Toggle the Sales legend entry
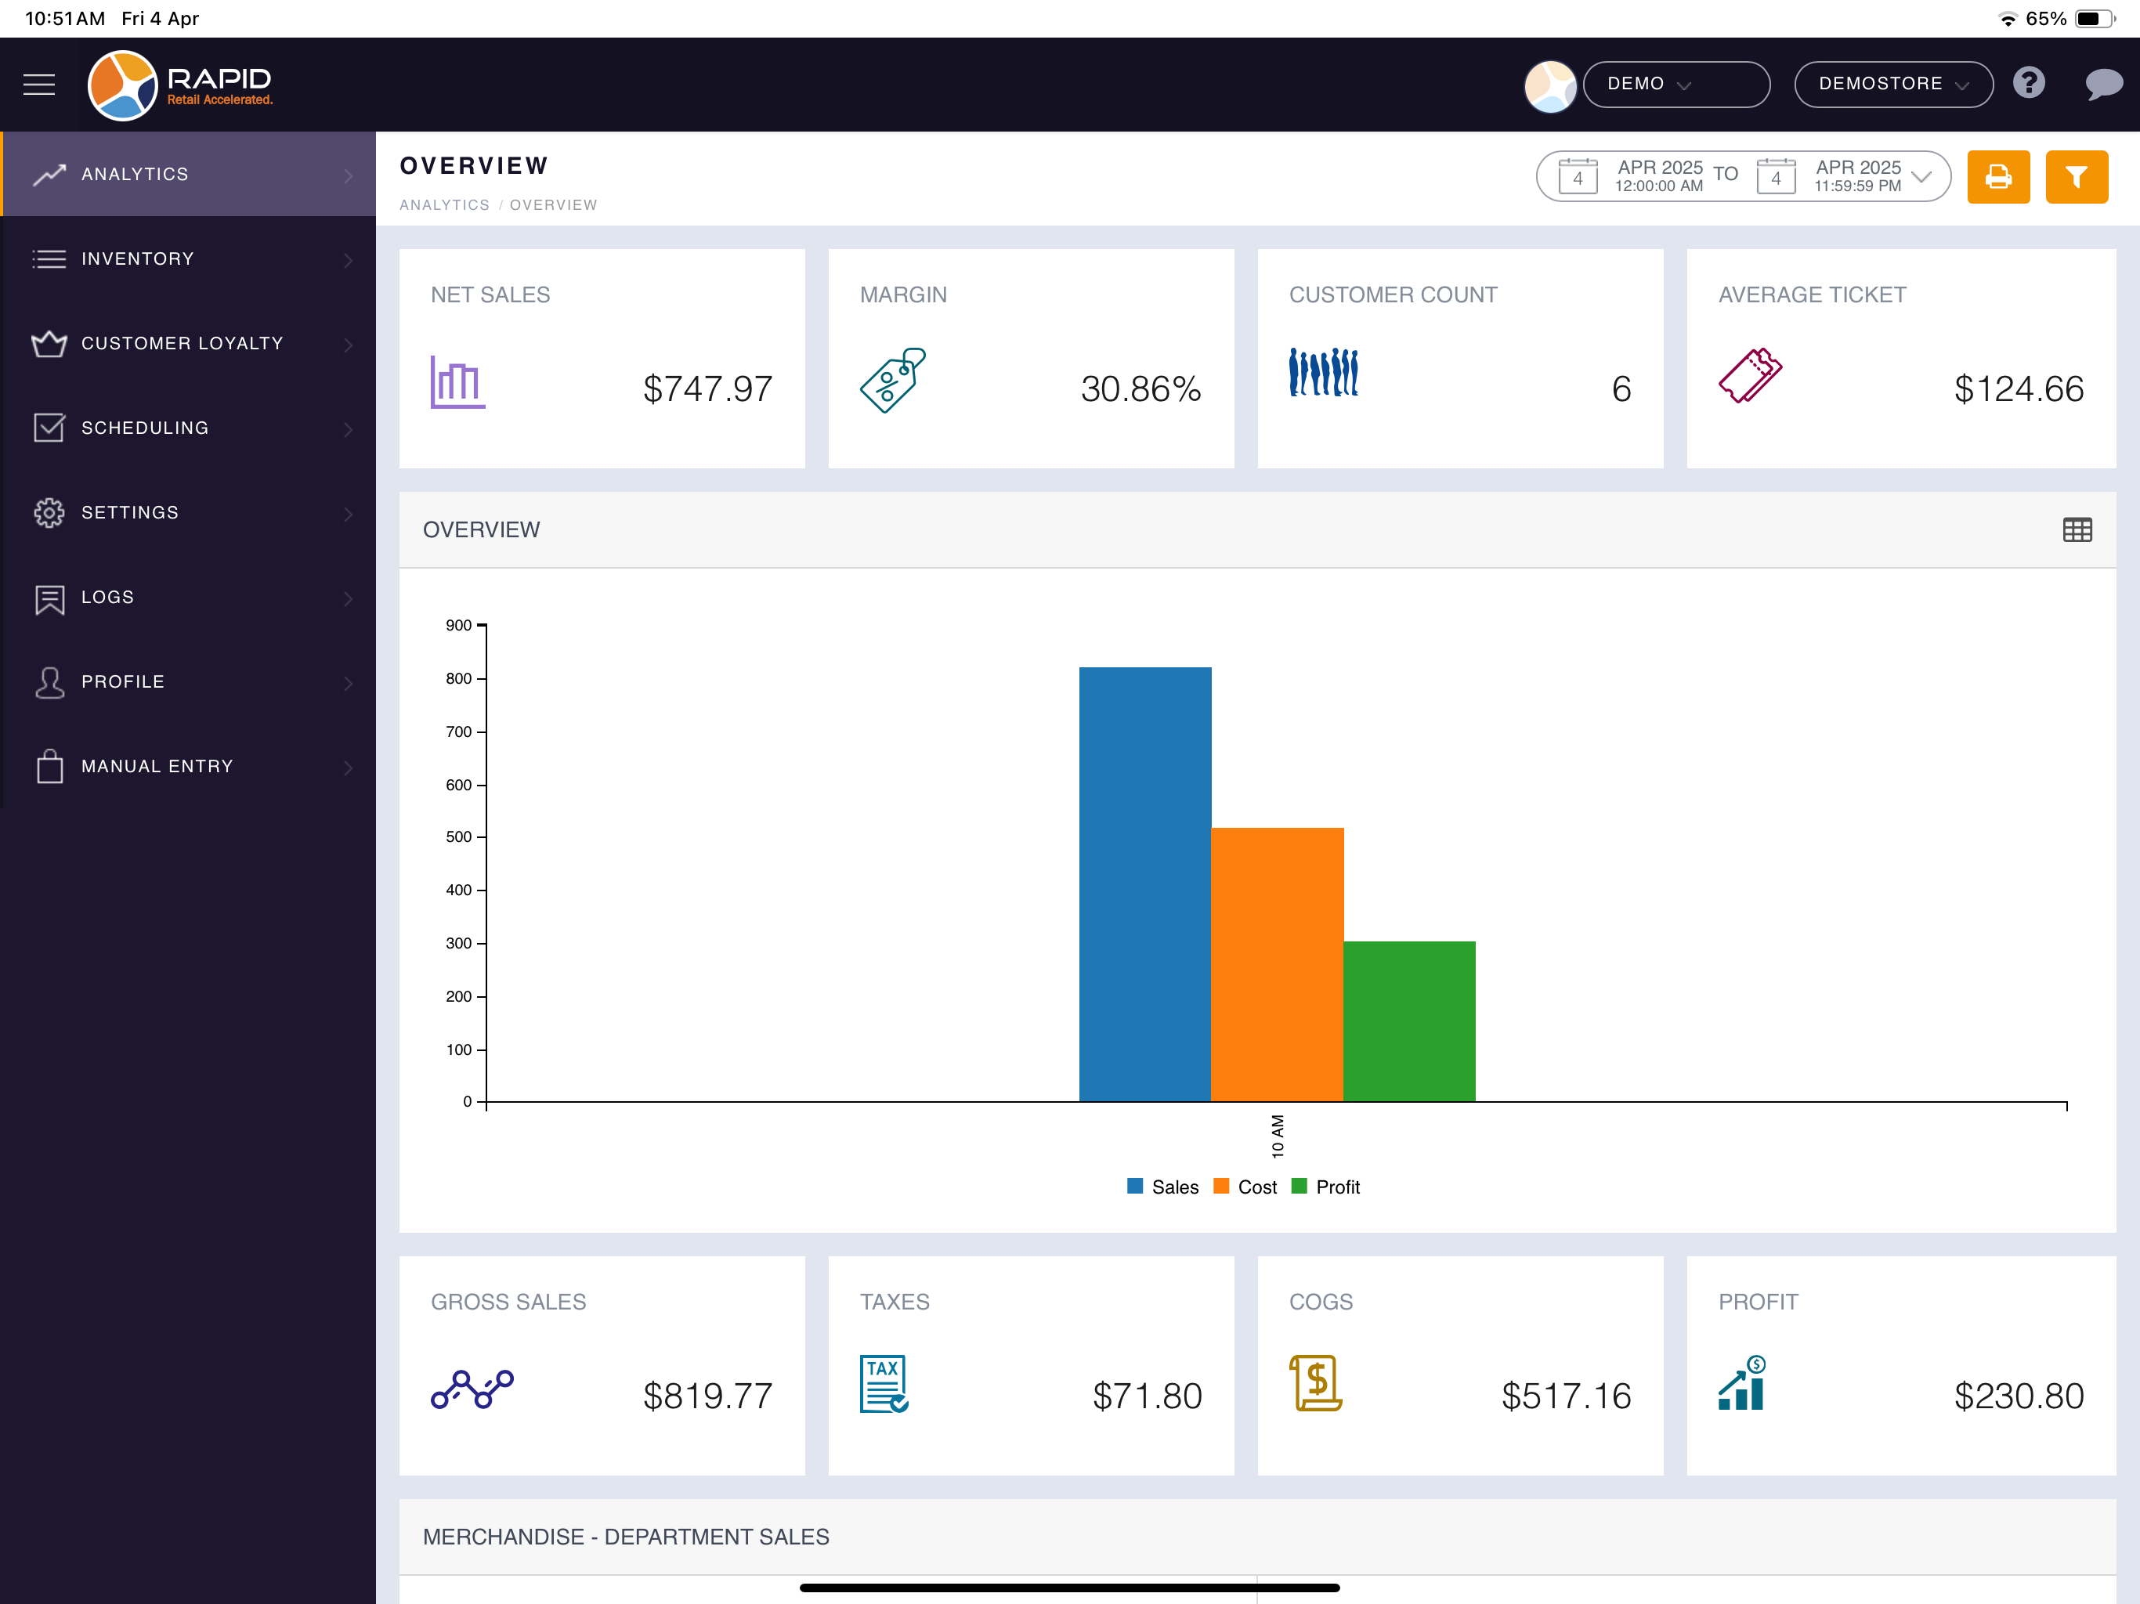Viewport: 2140px width, 1604px height. (x=1163, y=1187)
